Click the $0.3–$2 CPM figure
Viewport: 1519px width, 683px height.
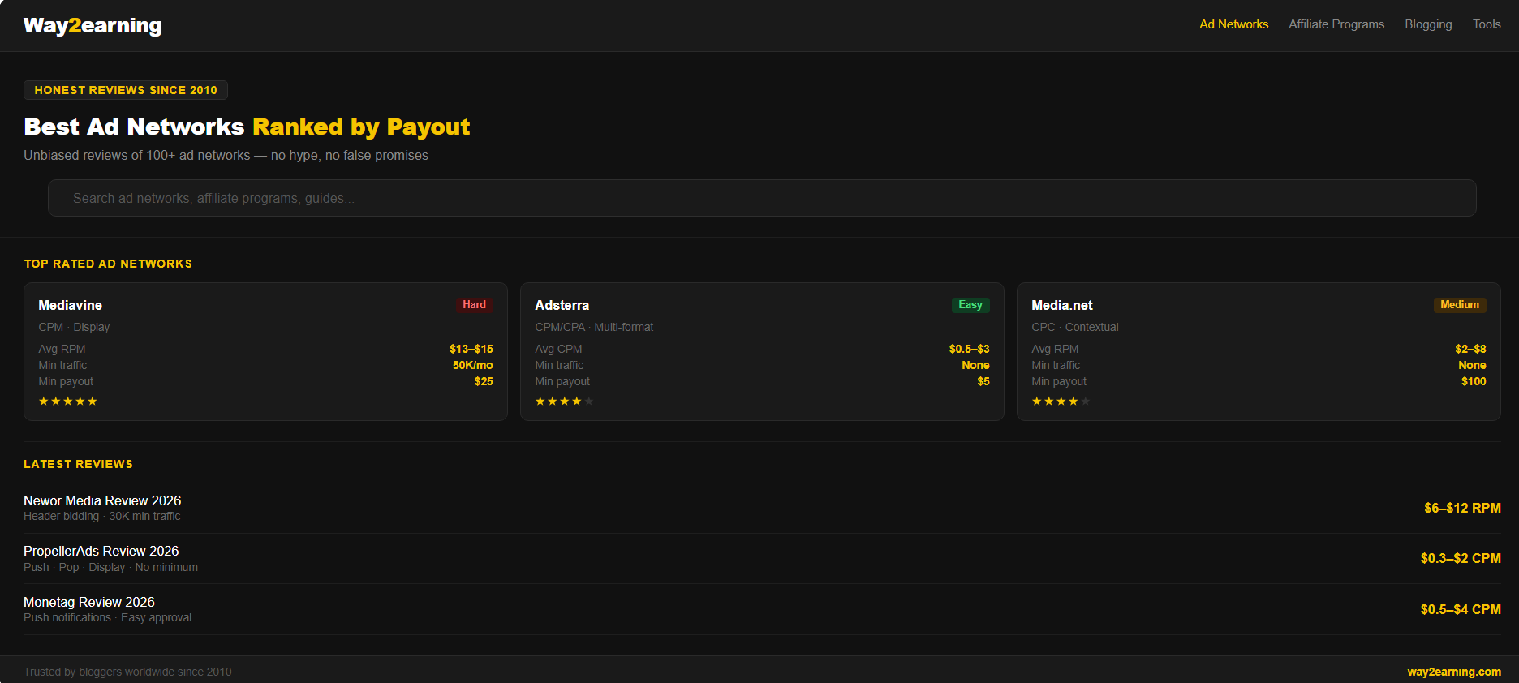(x=1461, y=558)
